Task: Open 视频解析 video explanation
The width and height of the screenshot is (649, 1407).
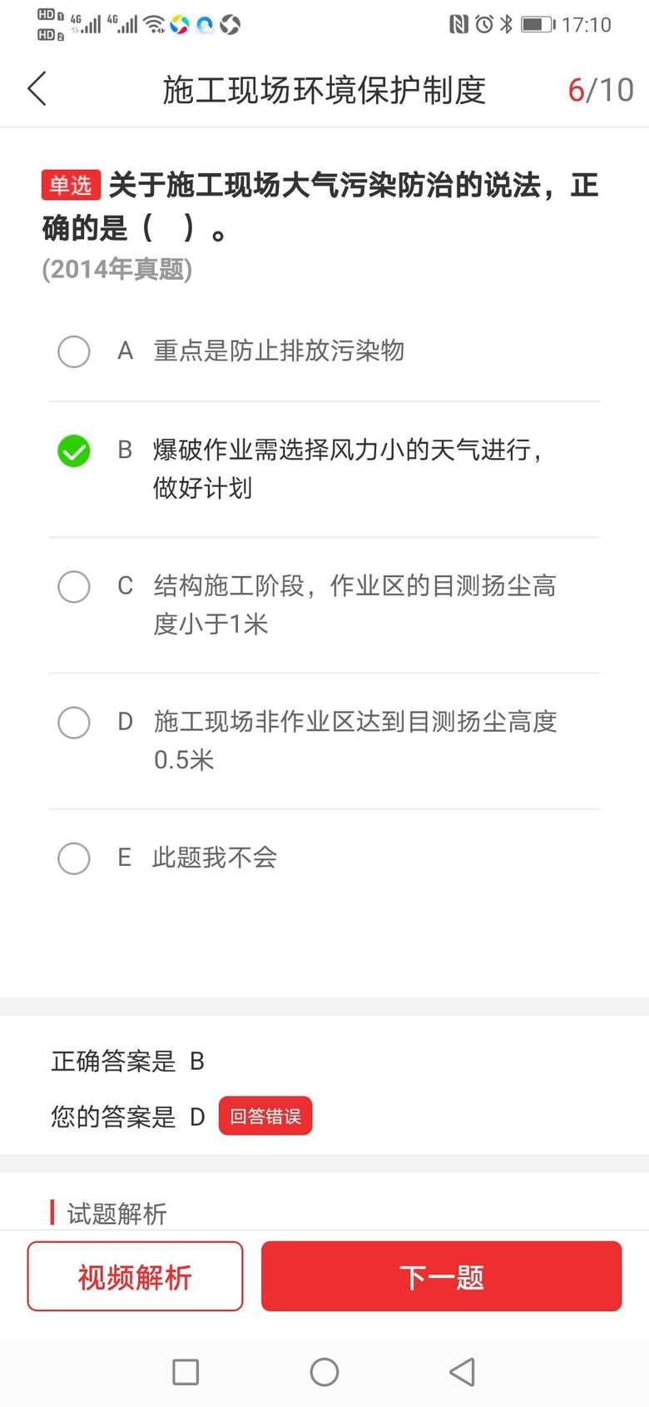Action: [x=135, y=1276]
